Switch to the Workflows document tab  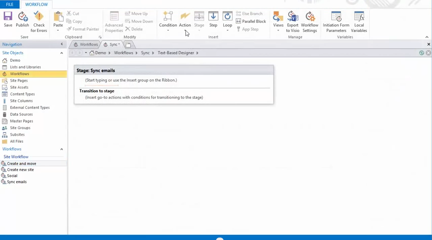pyautogui.click(x=86, y=45)
